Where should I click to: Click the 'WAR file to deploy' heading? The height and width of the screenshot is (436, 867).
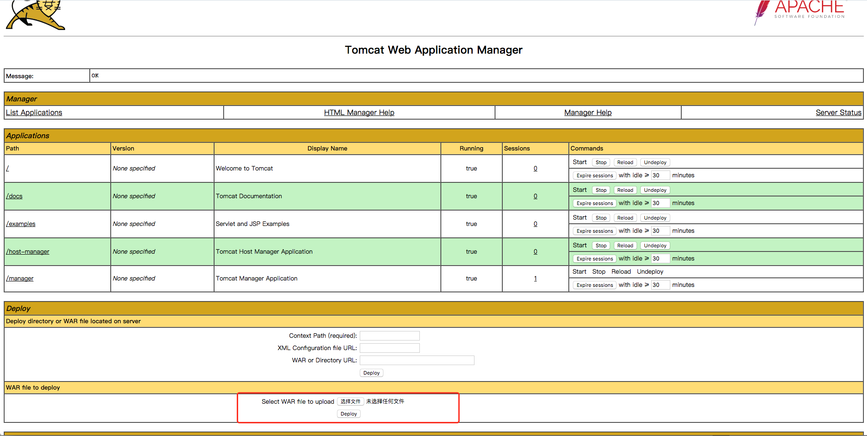coord(33,387)
